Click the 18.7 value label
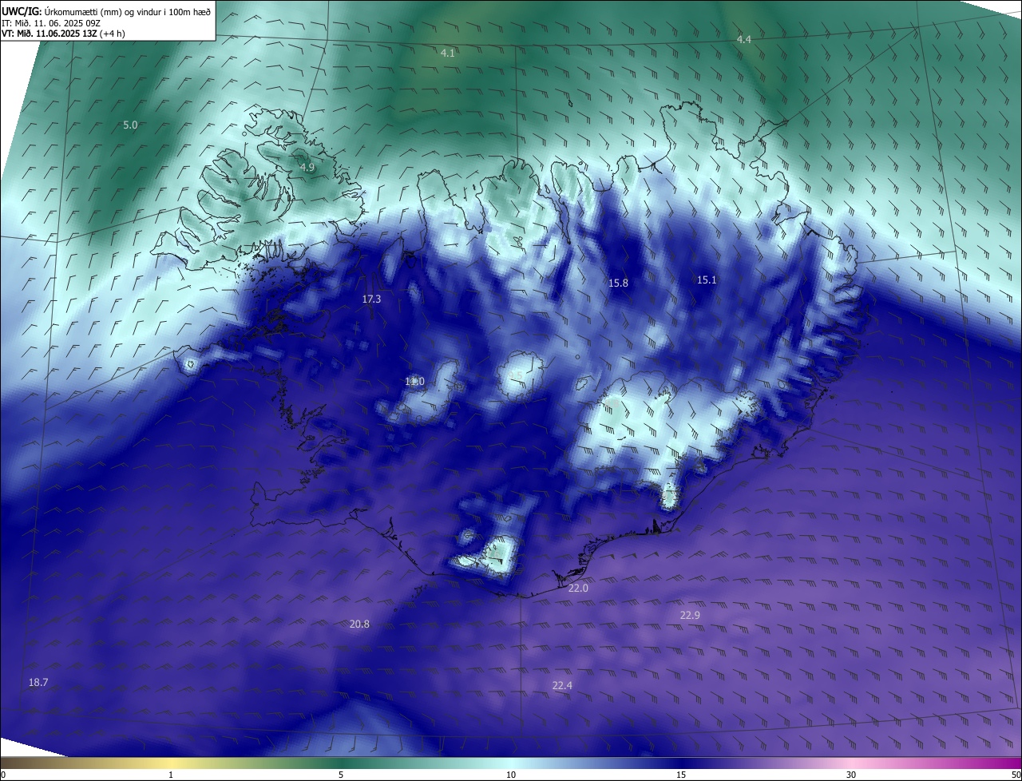The height and width of the screenshot is (781, 1022). (x=38, y=682)
